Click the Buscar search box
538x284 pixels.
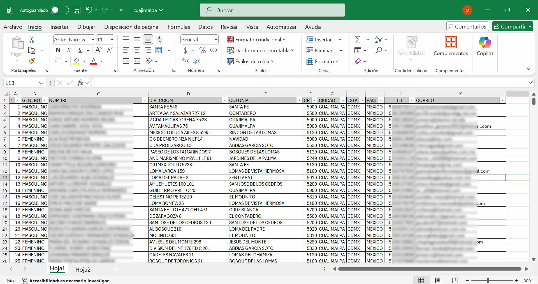click(272, 10)
